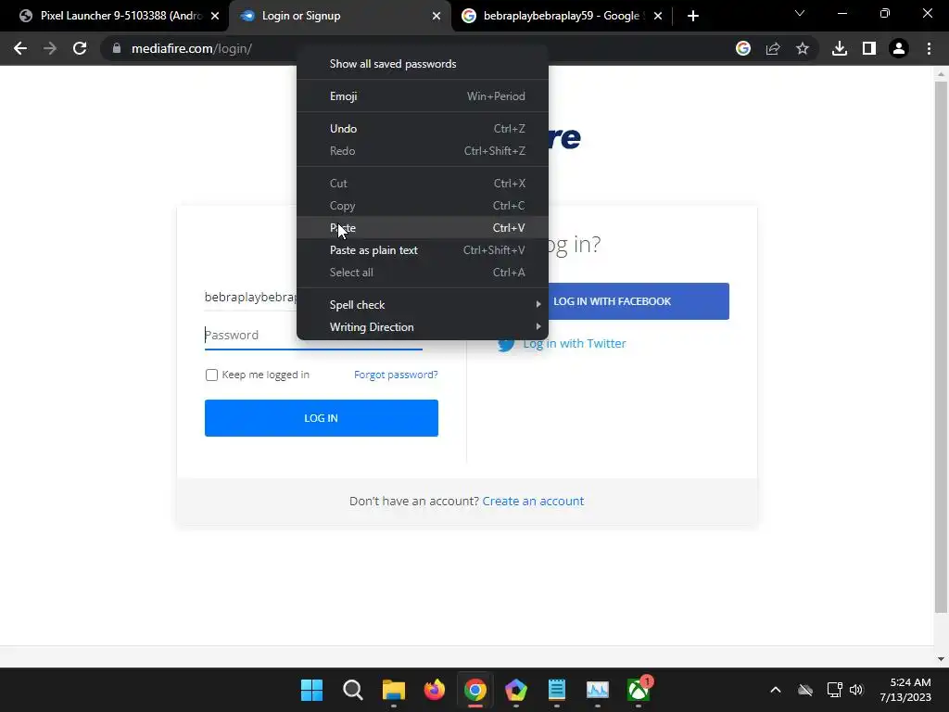
Task: Click the network tray icon
Action: 835,690
